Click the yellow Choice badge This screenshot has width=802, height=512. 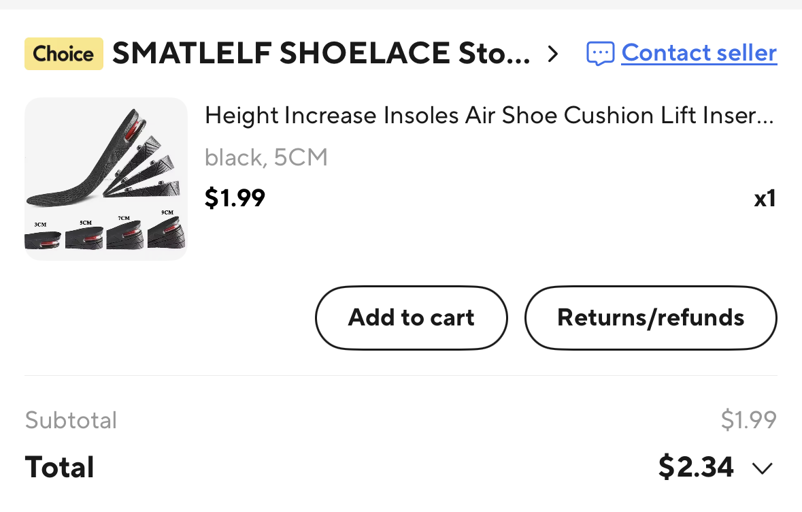click(x=64, y=54)
